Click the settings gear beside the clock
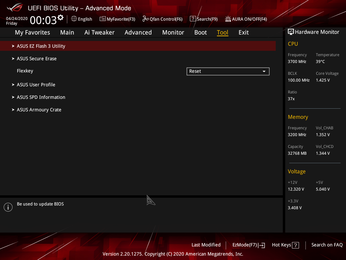Viewport: 346px width, 260px height. pos(60,18)
